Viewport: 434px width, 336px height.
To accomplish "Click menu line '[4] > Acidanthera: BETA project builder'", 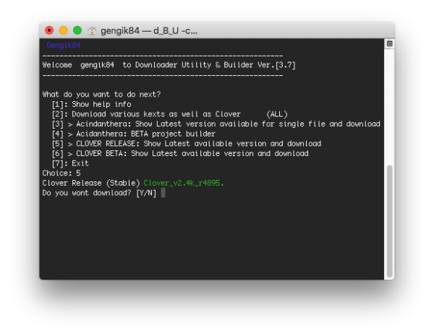I will click(x=133, y=134).
